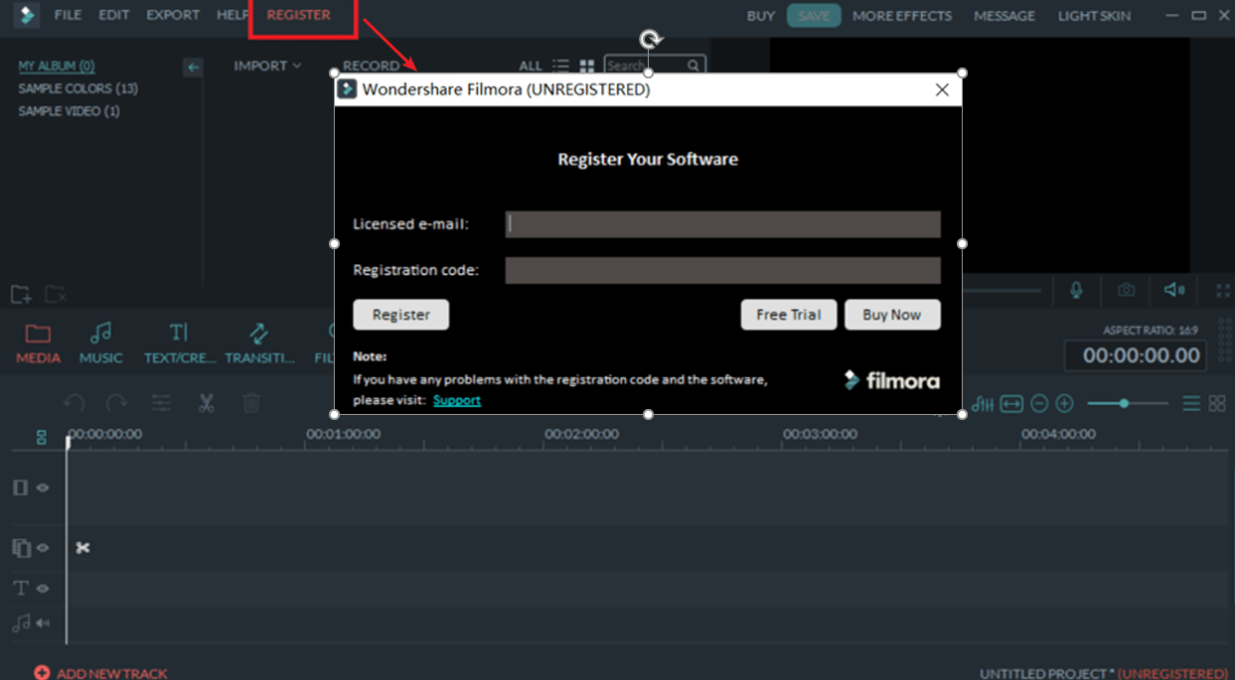1235x680 pixels.
Task: Focus the Registration code input field
Action: click(722, 270)
